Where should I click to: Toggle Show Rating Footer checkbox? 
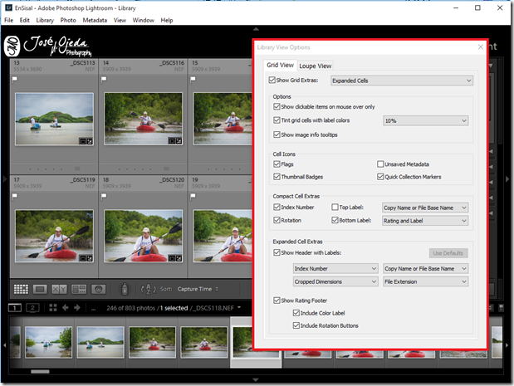[x=277, y=300]
